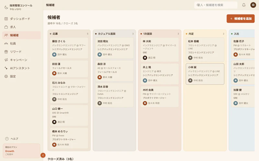Image resolution: width=259 pixels, height=161 pixels.
Task: Focus the 求人・候補者を検索 search field
Action: (x=216, y=5)
